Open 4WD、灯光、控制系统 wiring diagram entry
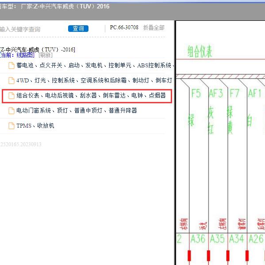This screenshot has width=265, height=265. pos(94,80)
